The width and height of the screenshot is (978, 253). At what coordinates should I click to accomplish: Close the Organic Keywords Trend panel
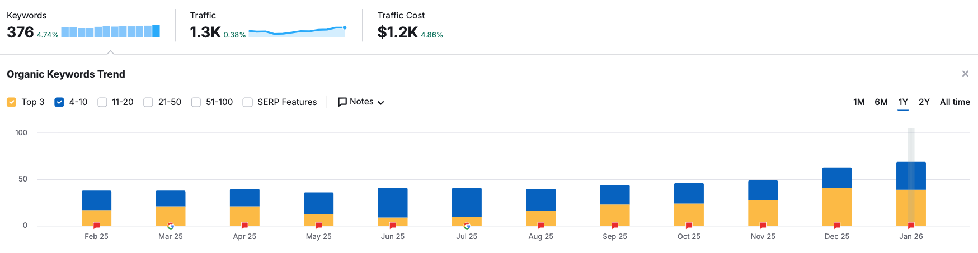[965, 74]
